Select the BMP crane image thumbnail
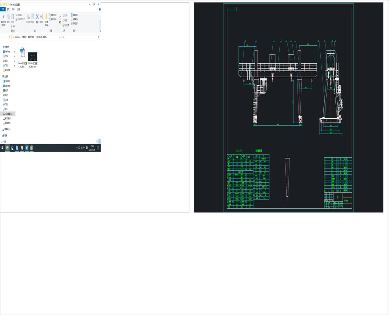 (33, 57)
